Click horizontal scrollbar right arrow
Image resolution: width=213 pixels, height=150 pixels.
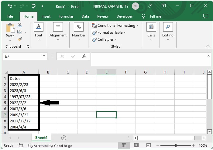pyautogui.click(x=204, y=138)
